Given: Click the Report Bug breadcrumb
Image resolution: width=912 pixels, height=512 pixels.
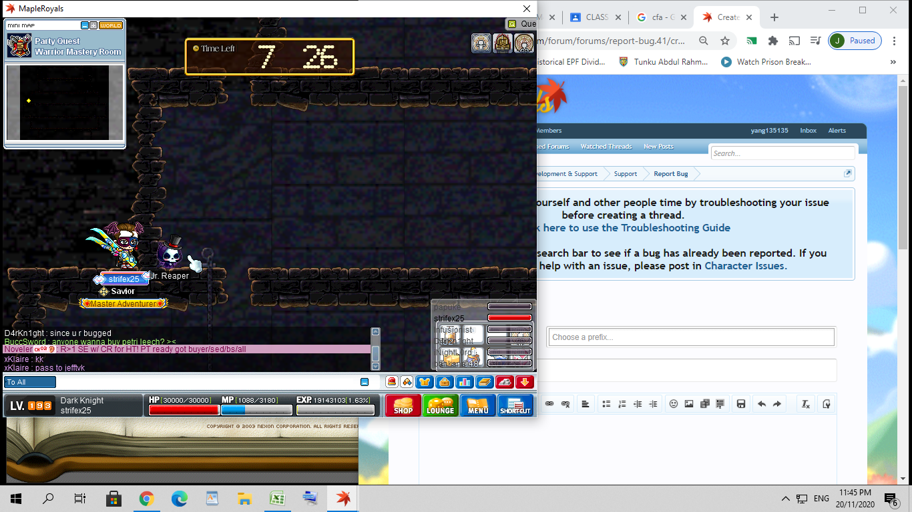Looking at the screenshot, I should pos(671,174).
